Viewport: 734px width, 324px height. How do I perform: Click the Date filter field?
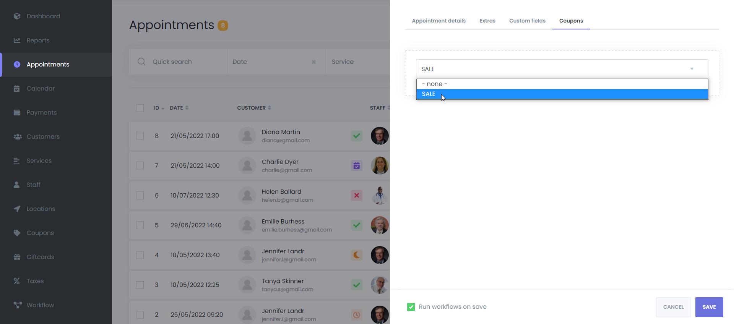click(276, 62)
